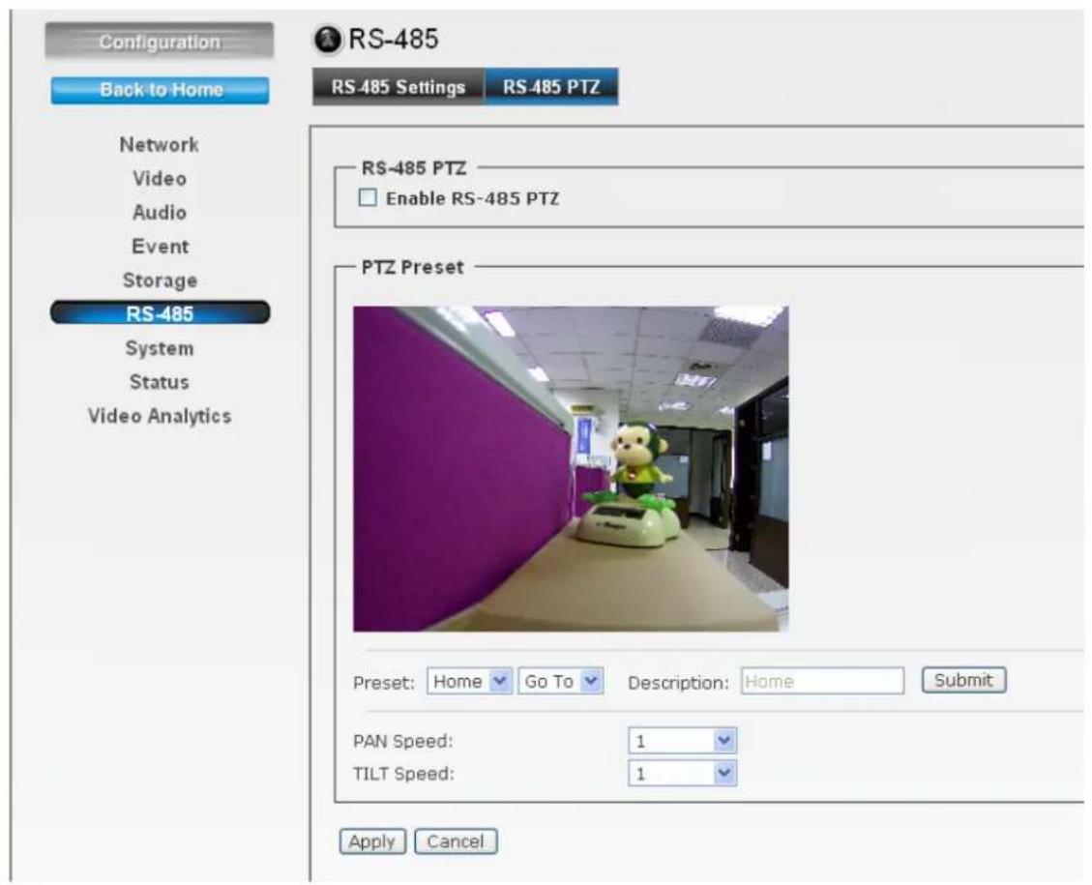
Task: Click the Configuration header button
Action: (160, 42)
